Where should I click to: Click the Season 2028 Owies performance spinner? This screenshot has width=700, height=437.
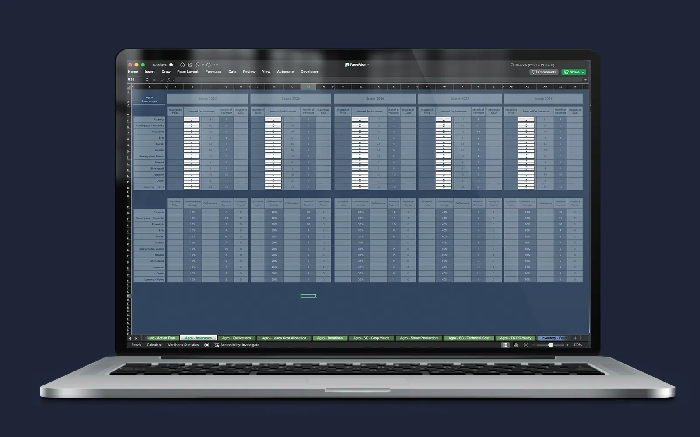pyautogui.click(x=526, y=180)
